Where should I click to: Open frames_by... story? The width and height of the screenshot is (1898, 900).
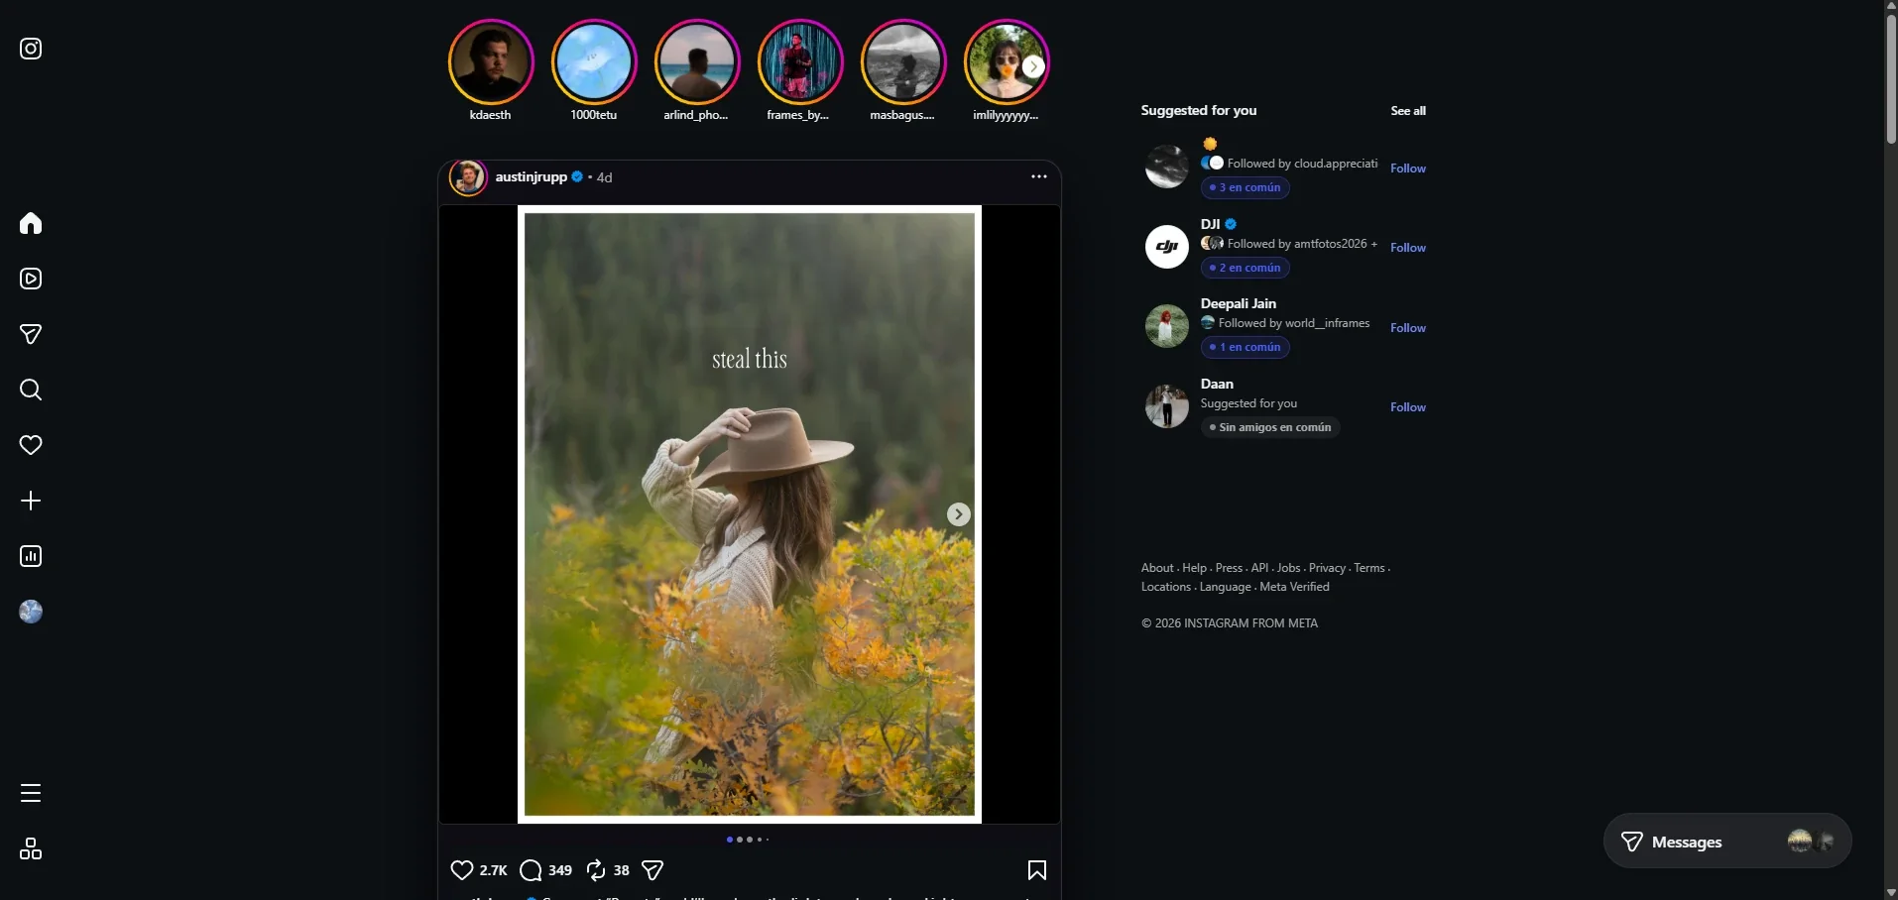tap(800, 62)
